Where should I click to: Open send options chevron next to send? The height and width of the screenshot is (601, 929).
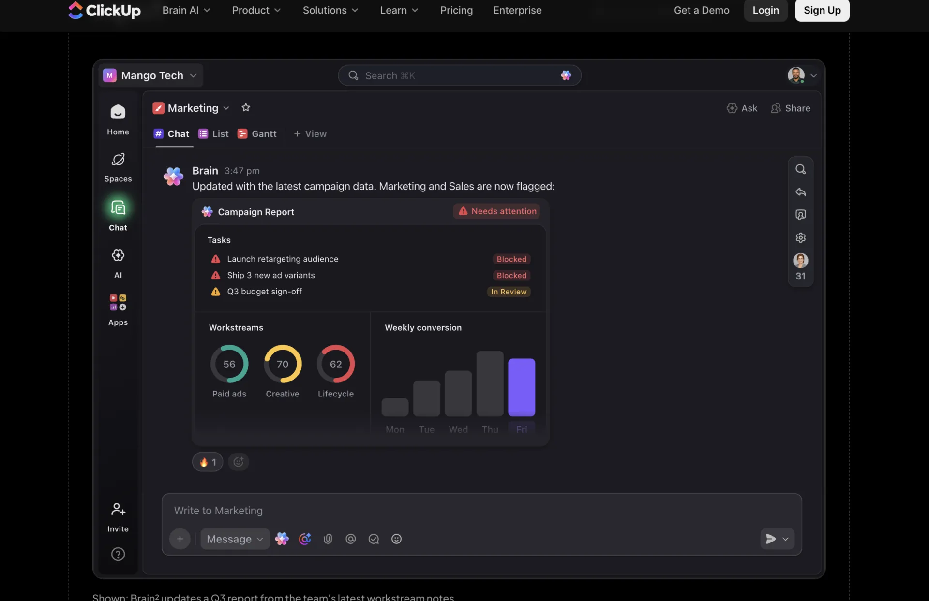(786, 539)
